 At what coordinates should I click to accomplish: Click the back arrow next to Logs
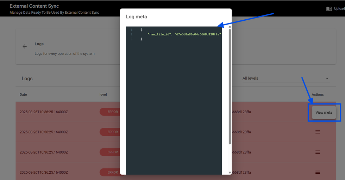[x=25, y=46]
